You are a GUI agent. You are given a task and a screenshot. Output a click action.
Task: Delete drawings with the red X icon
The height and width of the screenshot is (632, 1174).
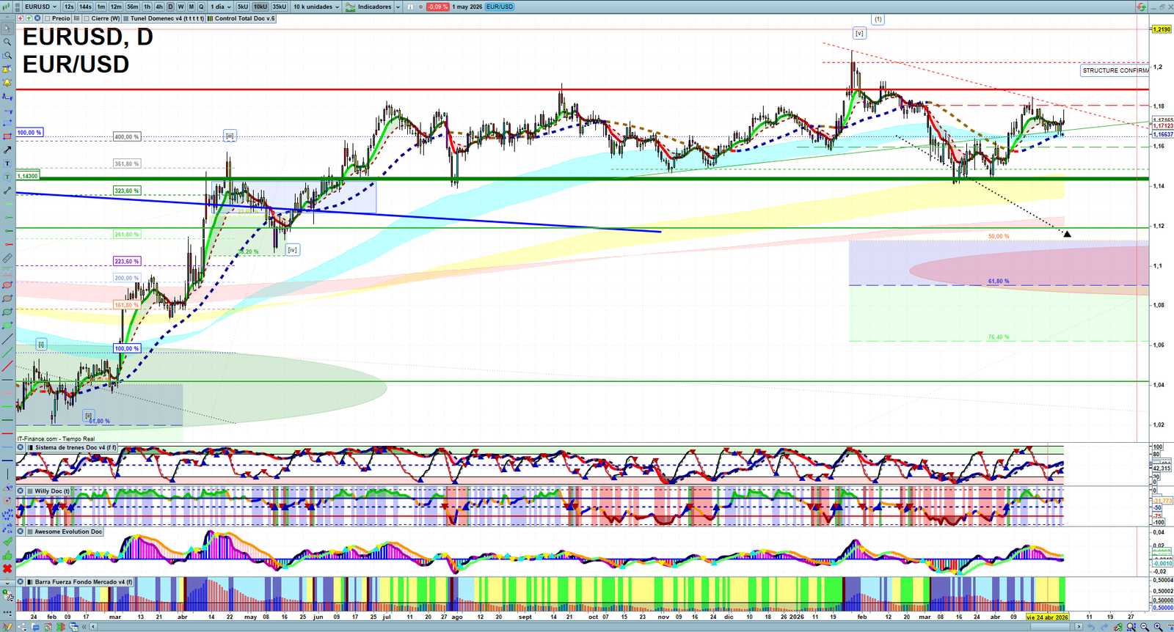pyautogui.click(x=7, y=568)
